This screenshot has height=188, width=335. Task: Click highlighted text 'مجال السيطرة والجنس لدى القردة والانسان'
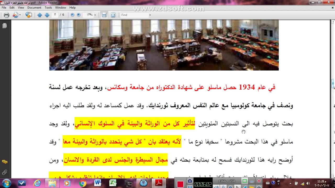coord(115,160)
